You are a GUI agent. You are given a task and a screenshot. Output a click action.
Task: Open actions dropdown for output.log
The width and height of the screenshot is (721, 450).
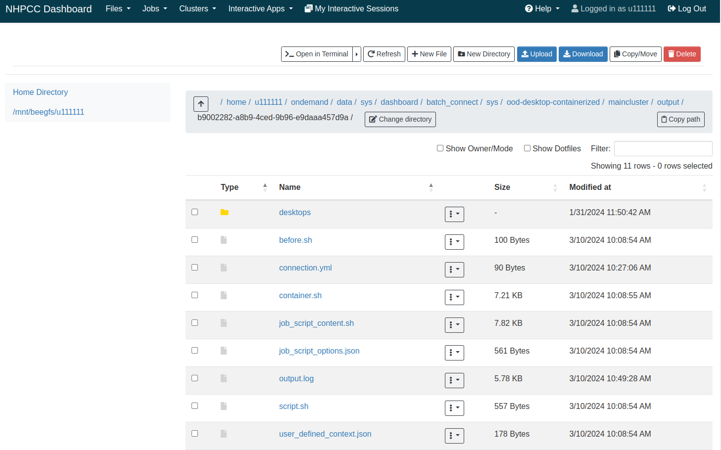pyautogui.click(x=454, y=380)
